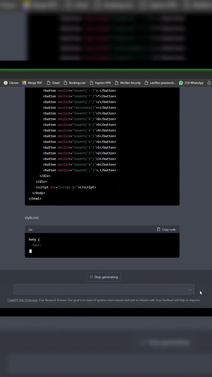
Task: Click the insert('/') button code line
Action: [x=80, y=102]
